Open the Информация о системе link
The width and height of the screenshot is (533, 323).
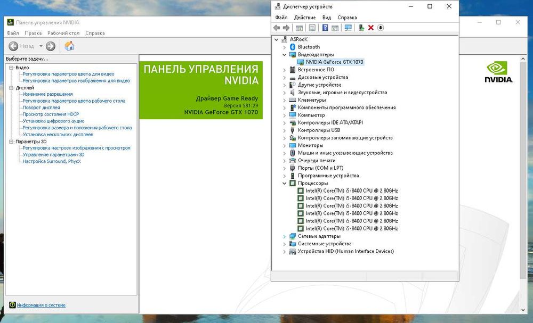pos(41,305)
